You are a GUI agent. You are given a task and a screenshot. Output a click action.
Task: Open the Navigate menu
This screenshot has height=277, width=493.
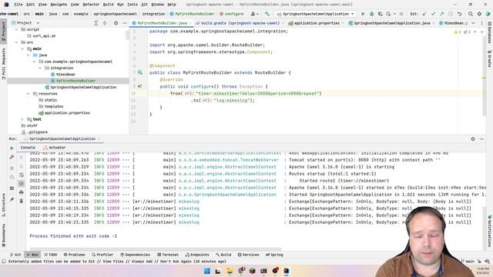point(59,5)
